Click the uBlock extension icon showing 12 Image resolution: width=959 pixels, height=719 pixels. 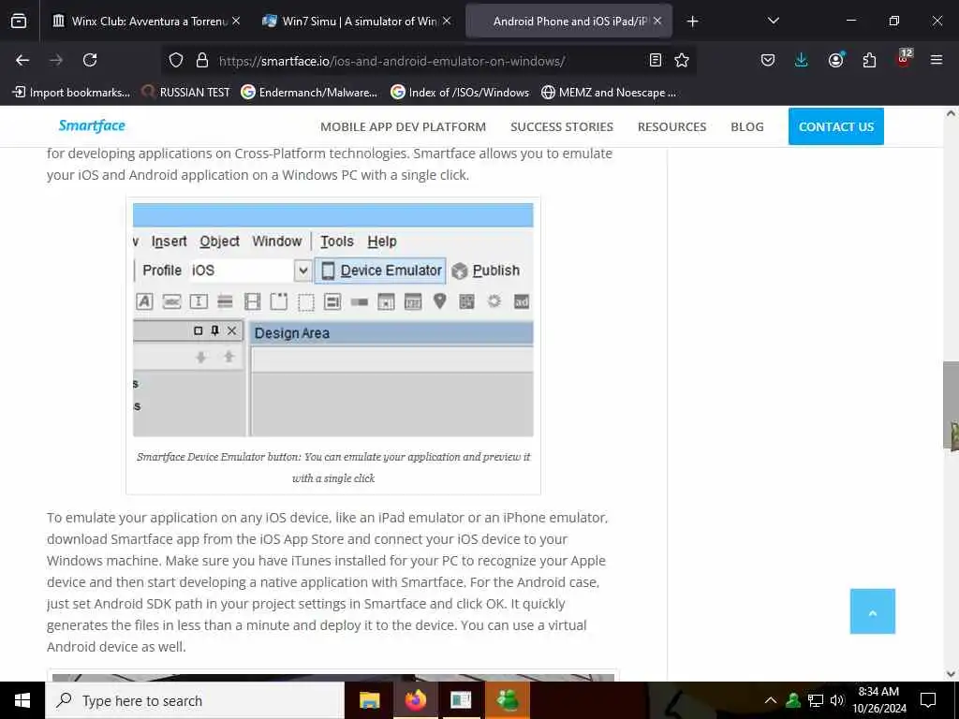(904, 58)
